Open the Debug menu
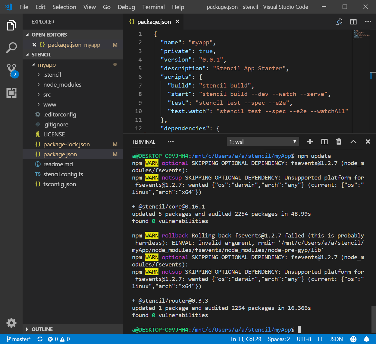The height and width of the screenshot is (344, 376). pos(126,7)
